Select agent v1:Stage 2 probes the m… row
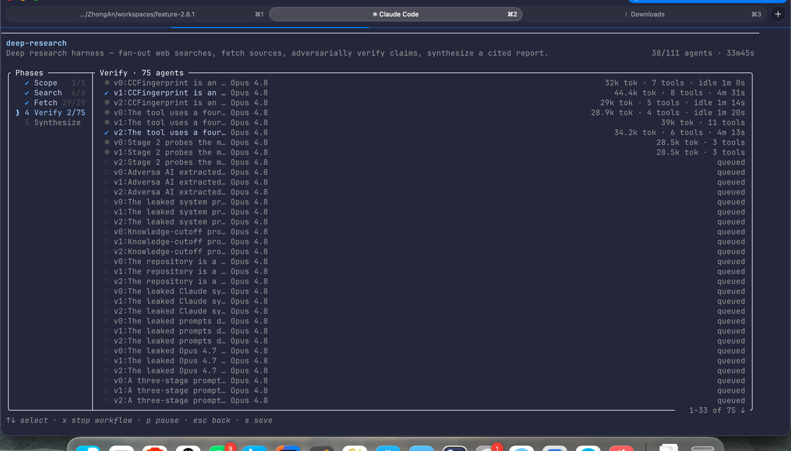 [x=424, y=152]
